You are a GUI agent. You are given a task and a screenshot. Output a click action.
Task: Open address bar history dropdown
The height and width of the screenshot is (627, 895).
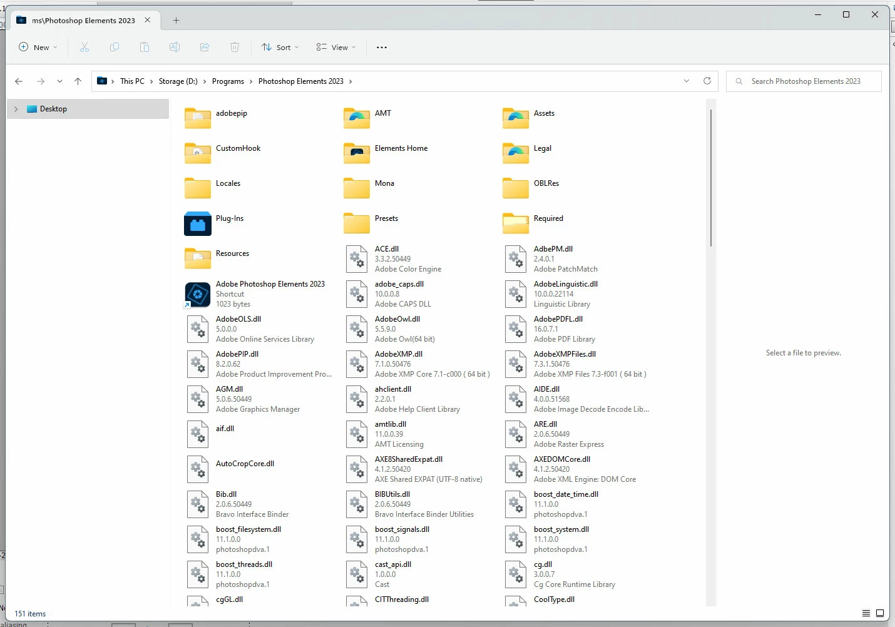pyautogui.click(x=687, y=81)
